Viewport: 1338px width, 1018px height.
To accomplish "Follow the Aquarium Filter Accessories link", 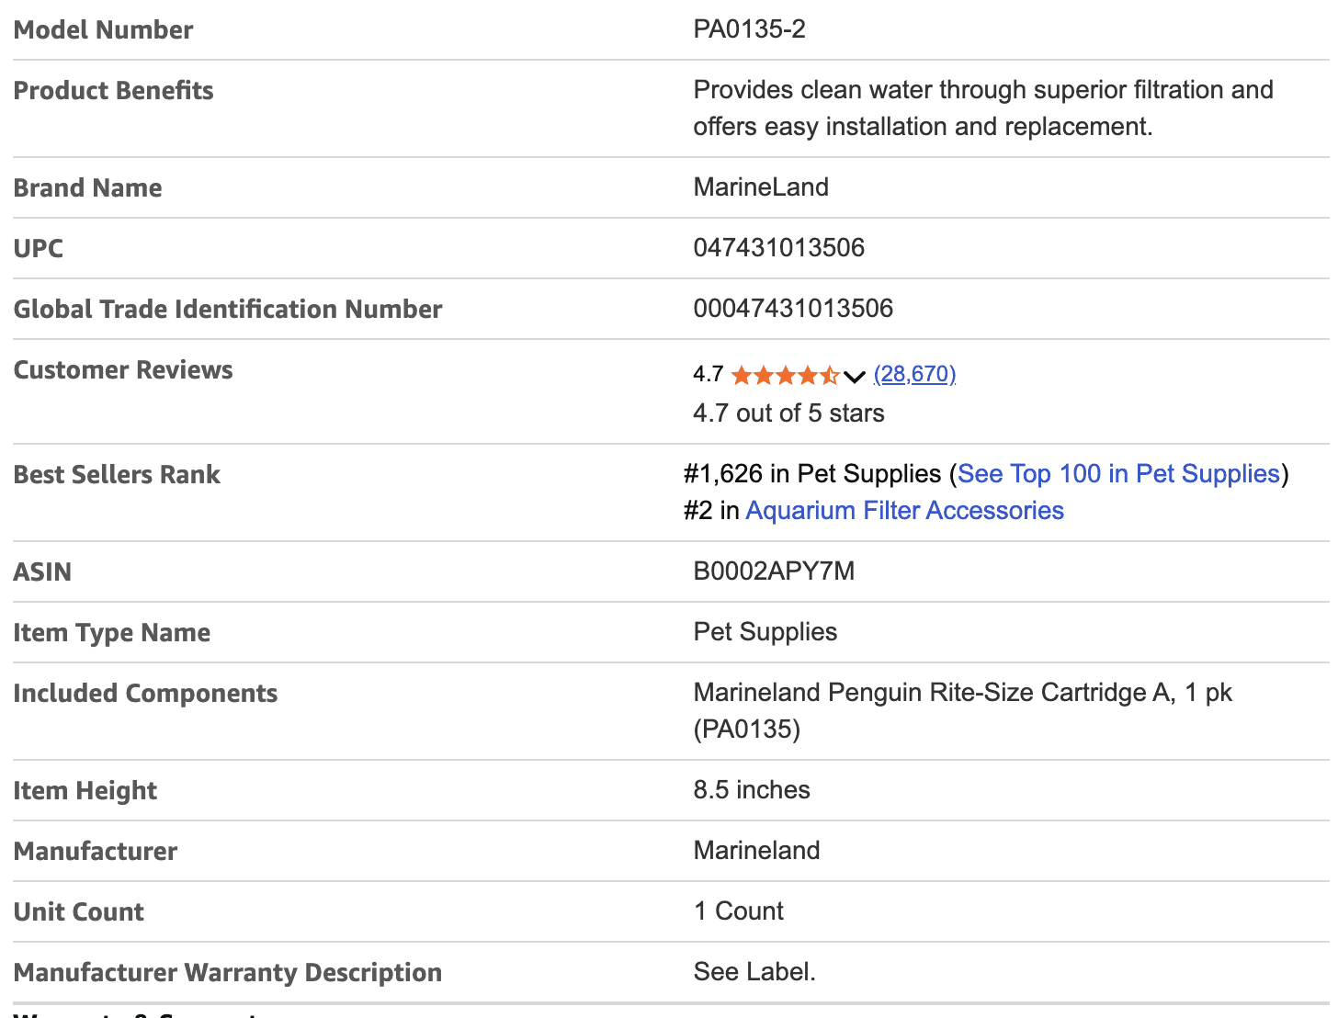I will pyautogui.click(x=904, y=511).
